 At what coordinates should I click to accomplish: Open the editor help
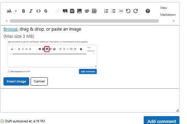click(x=148, y=11)
